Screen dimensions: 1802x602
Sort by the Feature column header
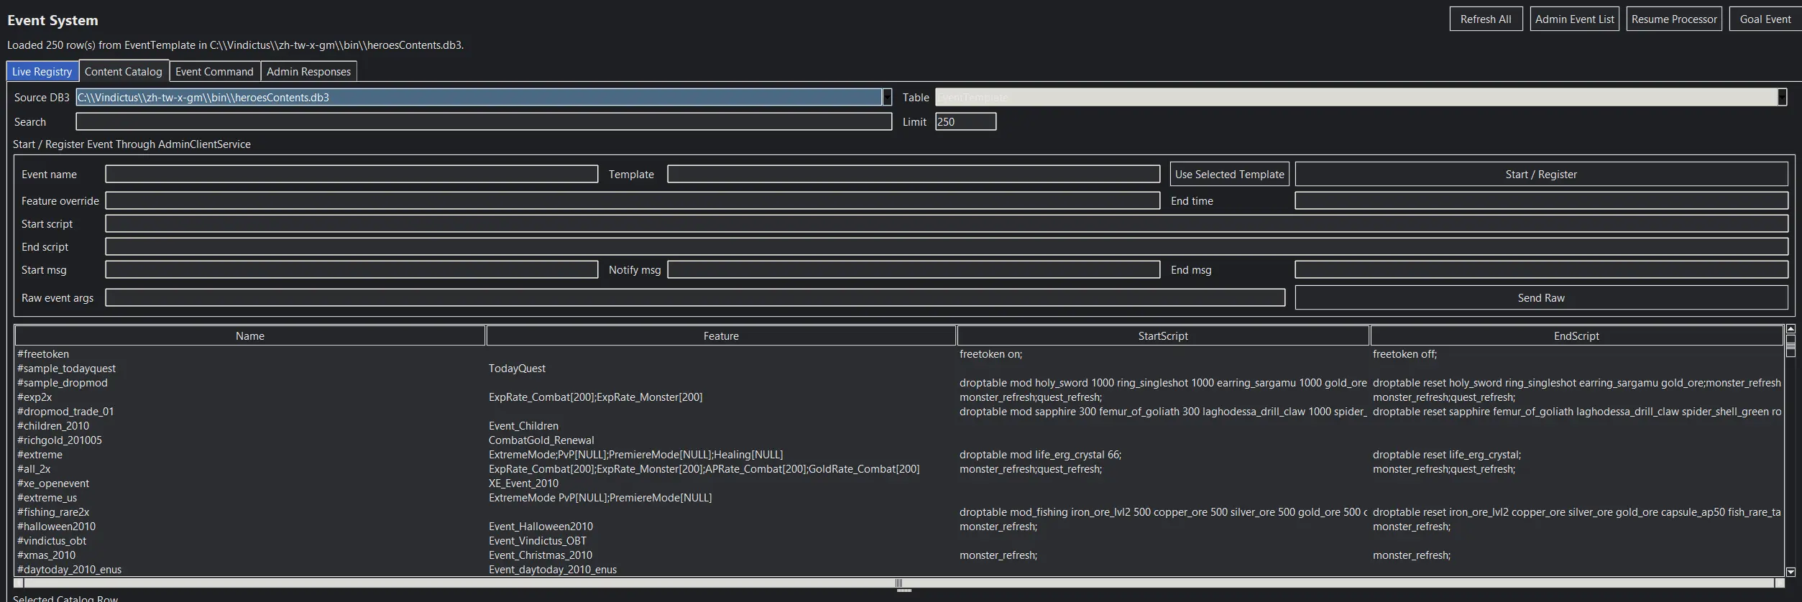pos(721,335)
